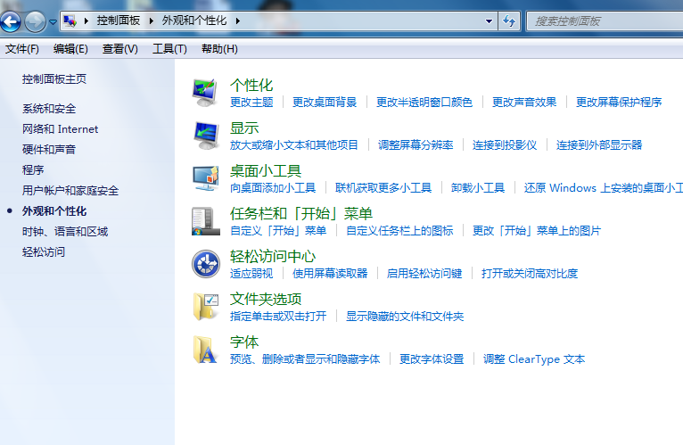This screenshot has height=445, width=683.
Task: Click 外观和个性化 in the address breadcrumb
Action: 194,21
